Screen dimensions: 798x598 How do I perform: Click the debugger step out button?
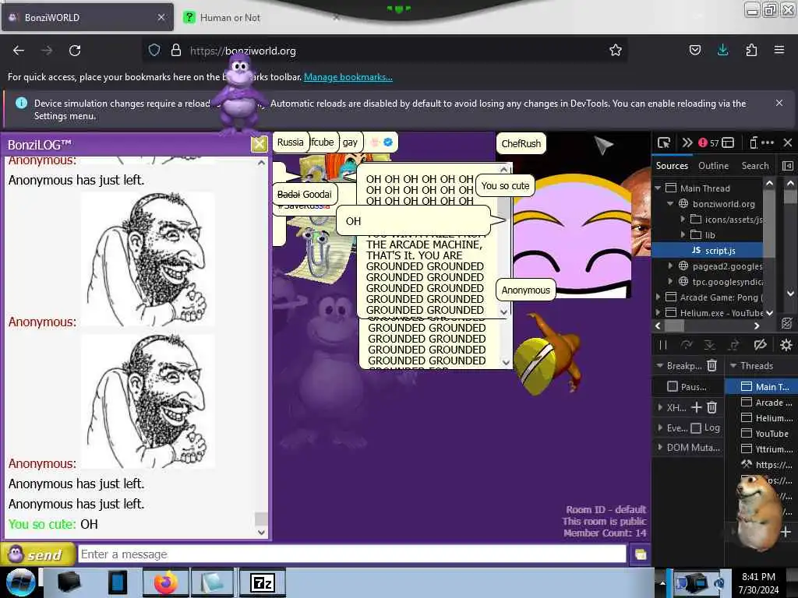point(733,345)
